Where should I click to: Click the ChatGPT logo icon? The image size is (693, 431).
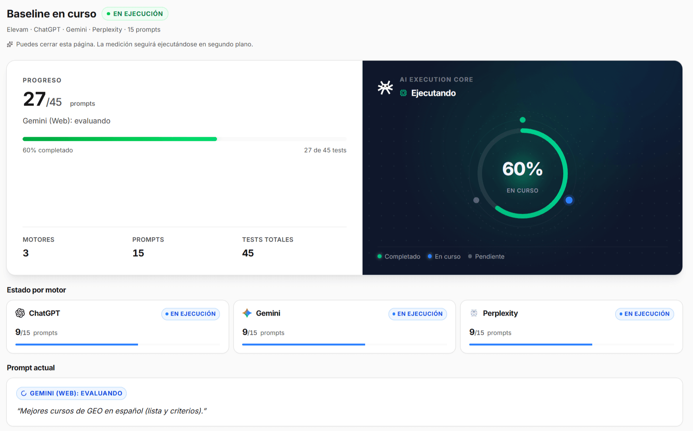(20, 313)
